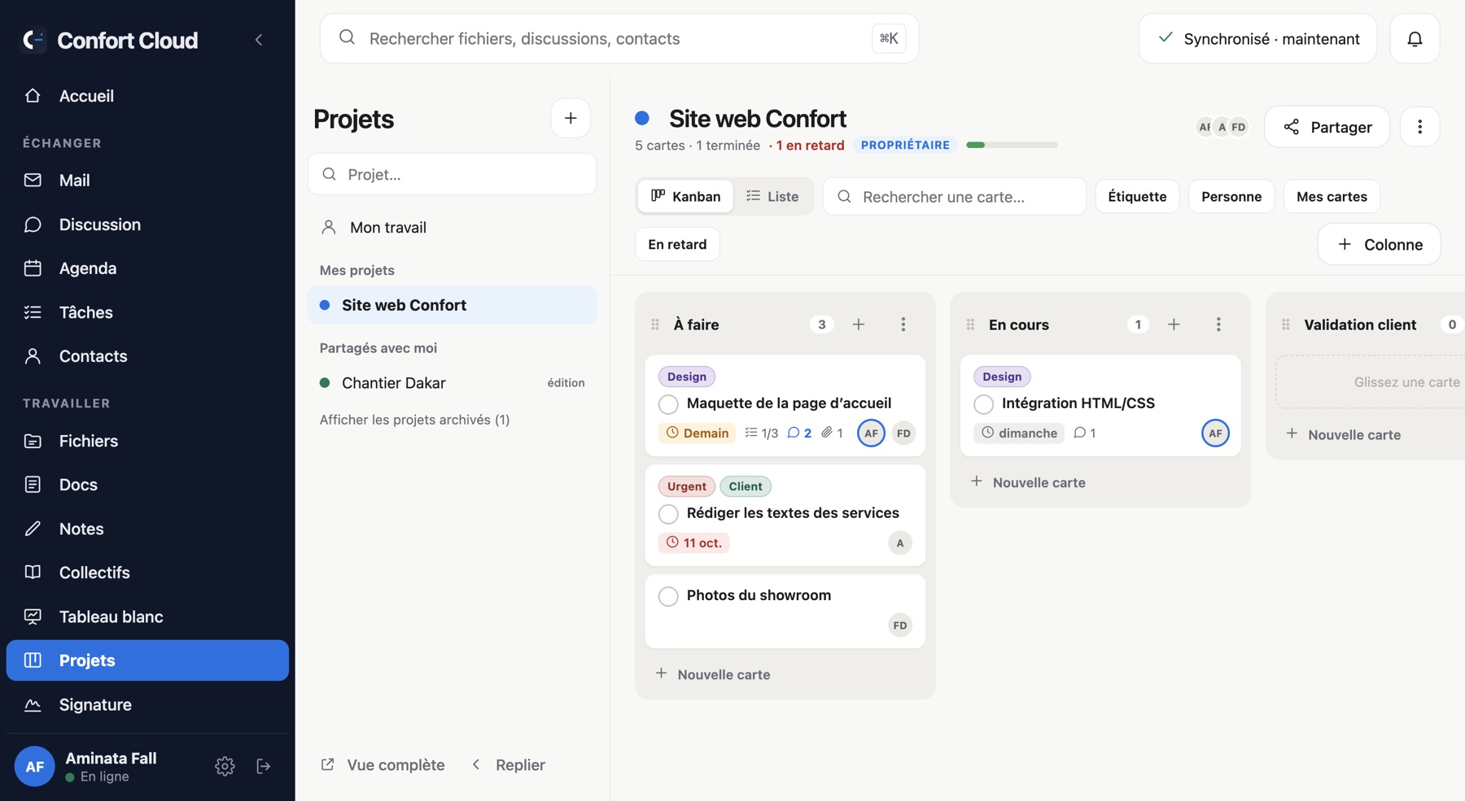
Task: Select the Chantier Dakar project
Action: pos(453,383)
